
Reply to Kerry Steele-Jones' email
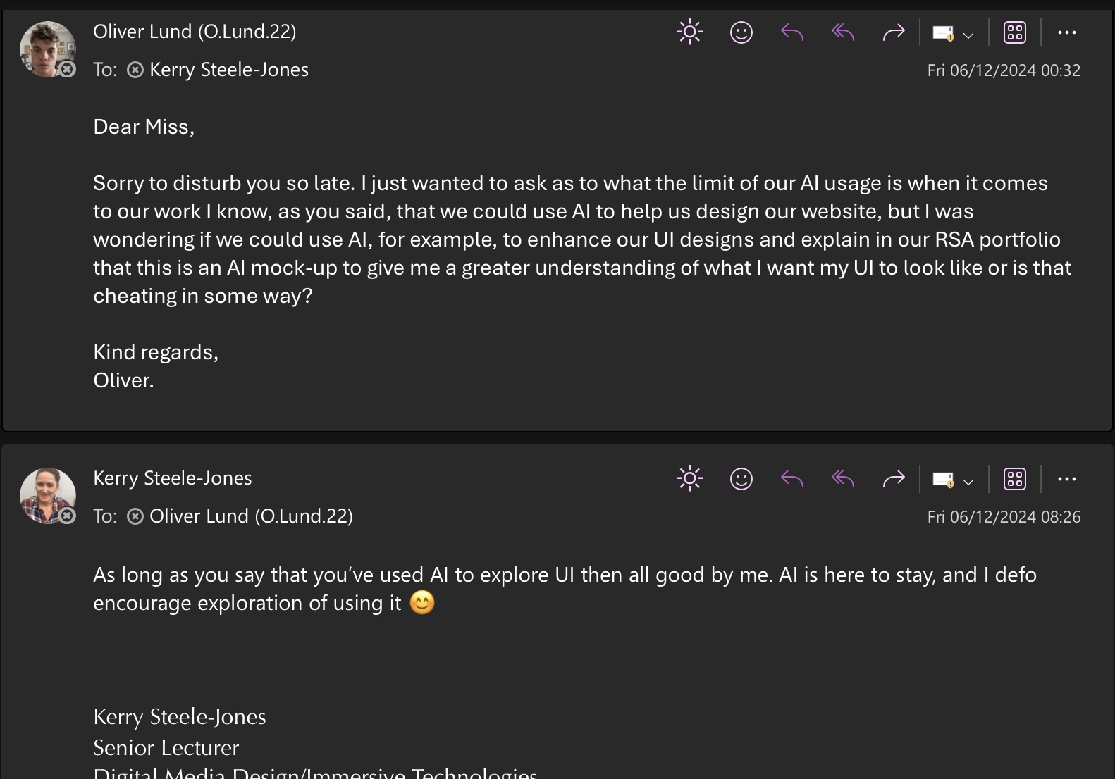tap(792, 479)
